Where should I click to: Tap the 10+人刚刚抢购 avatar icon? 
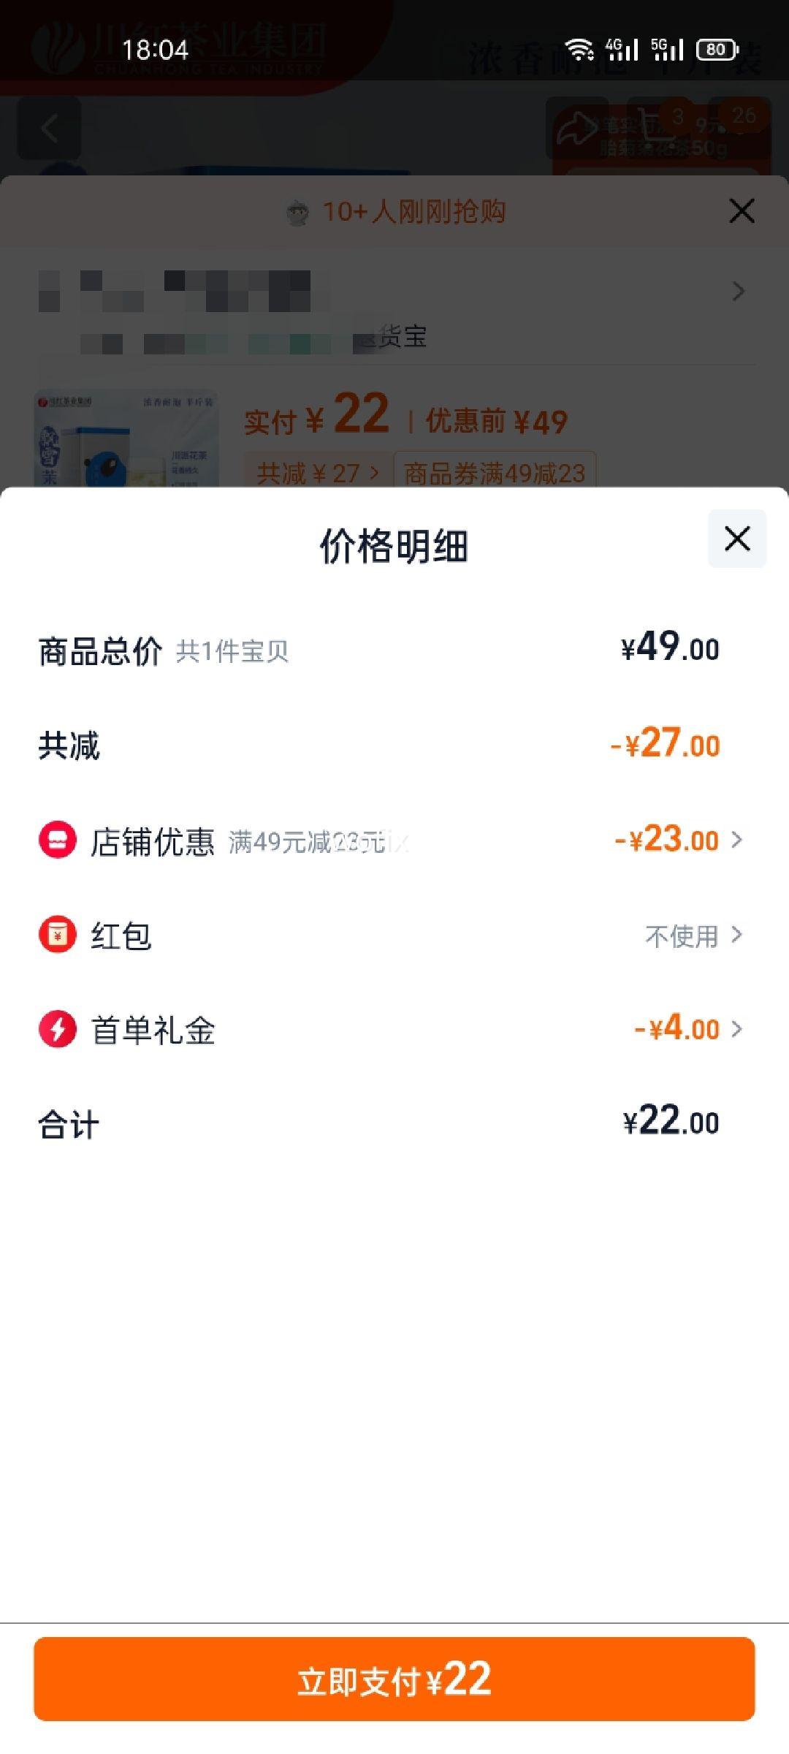(x=297, y=213)
